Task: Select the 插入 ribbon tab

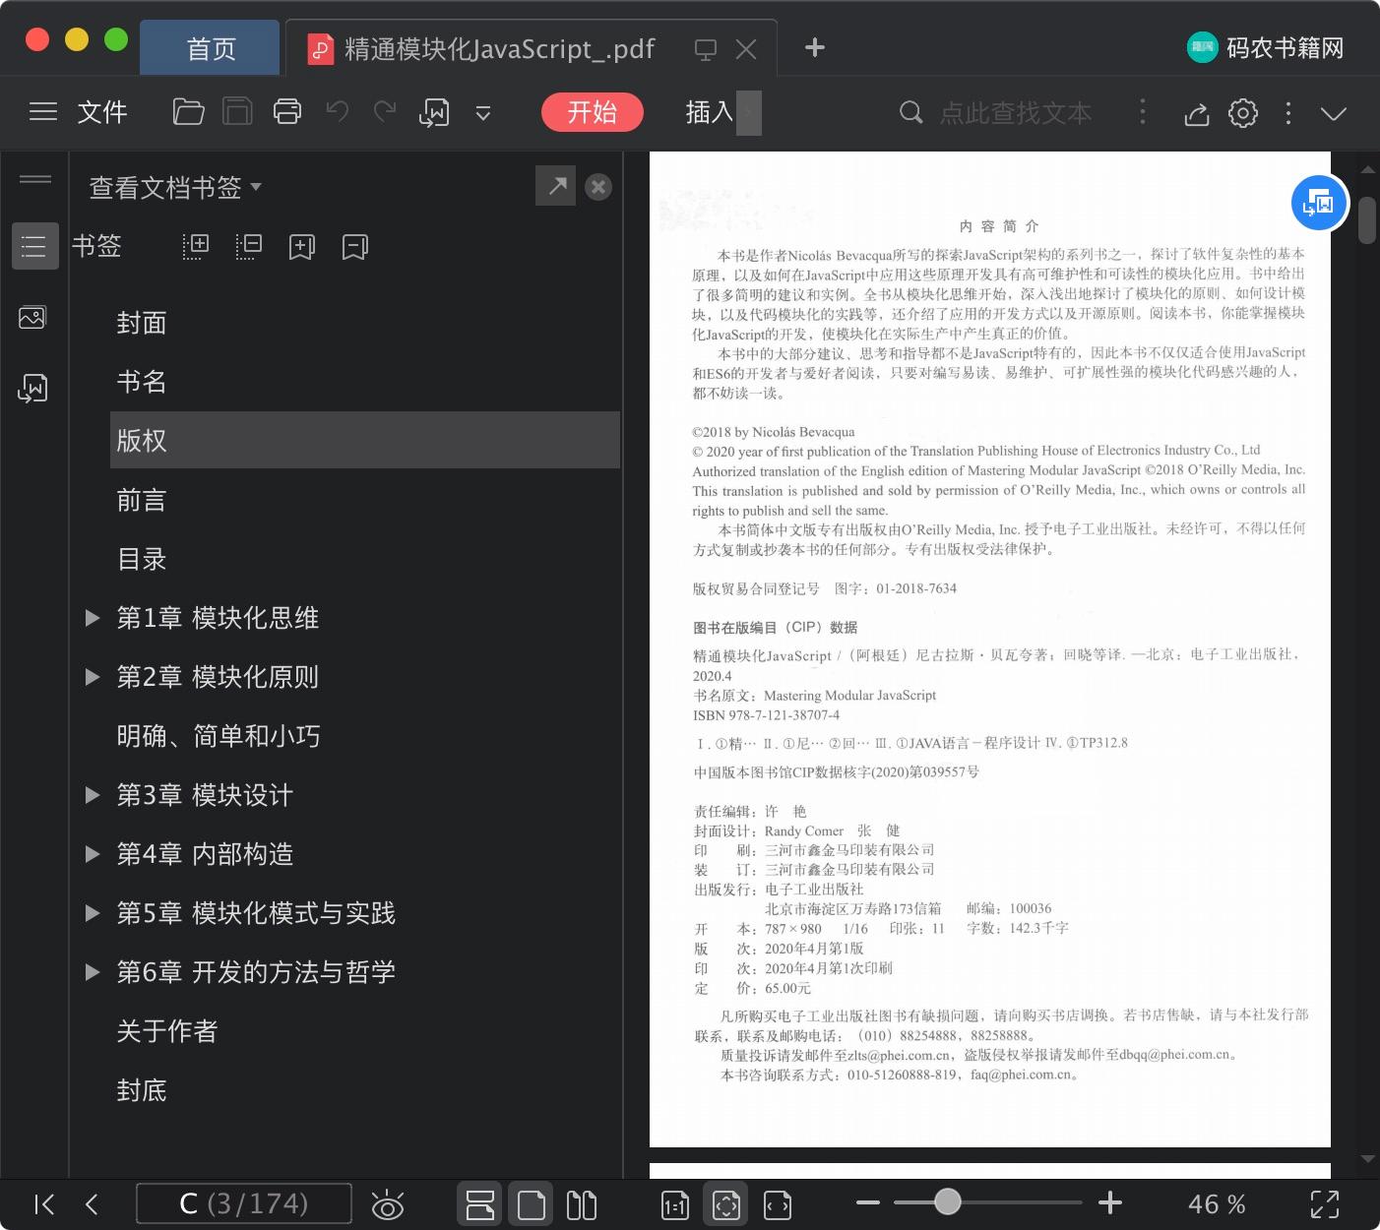Action: tap(710, 112)
